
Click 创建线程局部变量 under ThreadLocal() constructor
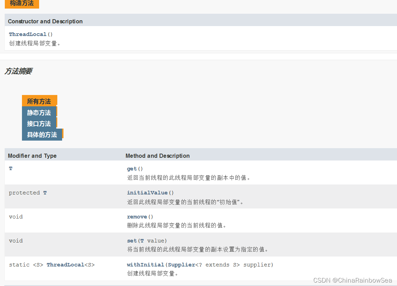[x=35, y=43]
